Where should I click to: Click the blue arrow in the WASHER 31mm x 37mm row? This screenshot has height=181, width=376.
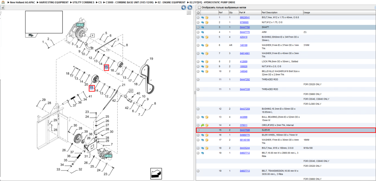tap(202, 45)
